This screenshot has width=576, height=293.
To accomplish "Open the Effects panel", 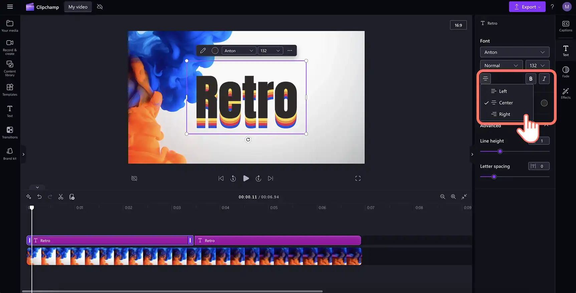I will pos(566,93).
